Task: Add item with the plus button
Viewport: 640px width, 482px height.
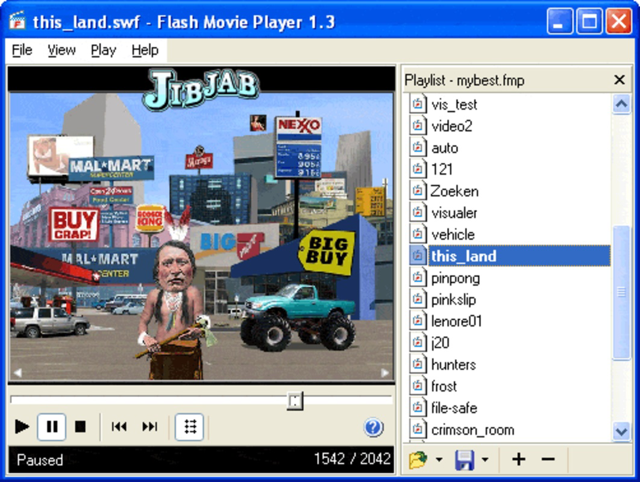Action: 519,460
